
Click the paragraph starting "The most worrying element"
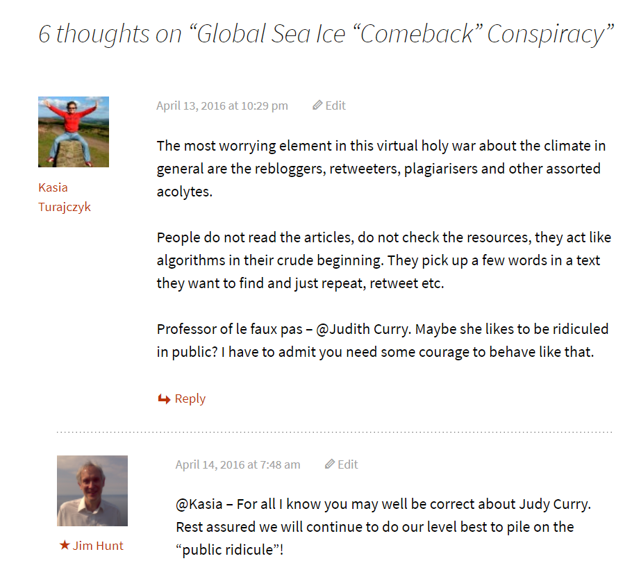click(x=381, y=168)
